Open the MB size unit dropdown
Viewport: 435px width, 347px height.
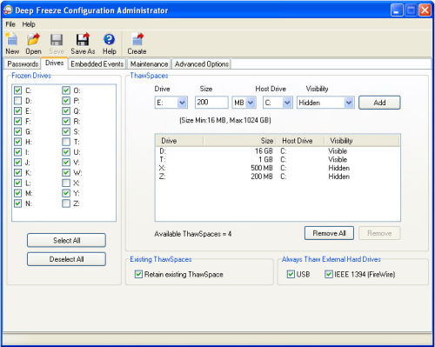pos(251,103)
